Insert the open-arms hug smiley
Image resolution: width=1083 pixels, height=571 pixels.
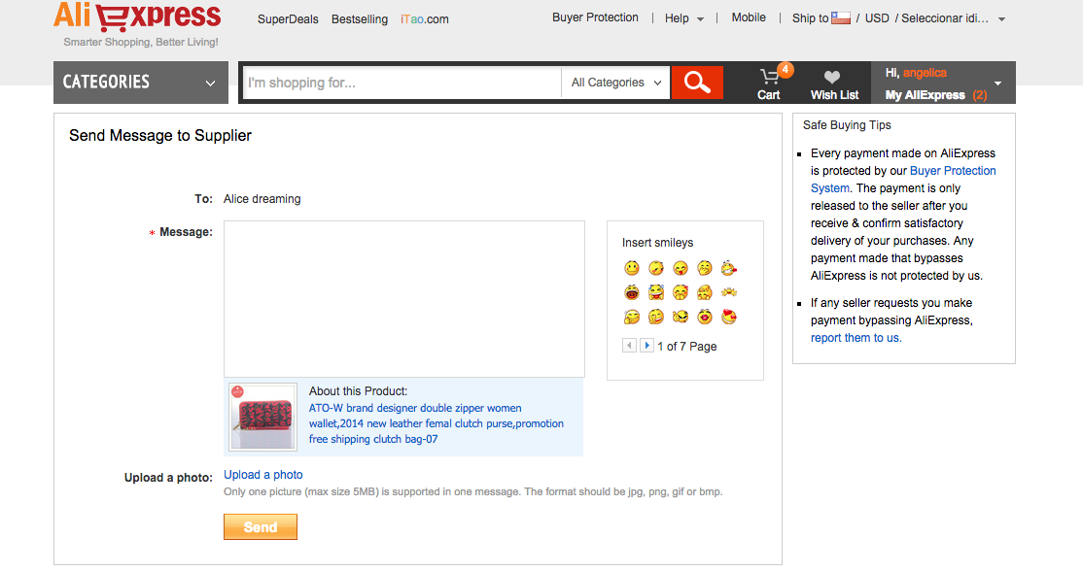729,292
